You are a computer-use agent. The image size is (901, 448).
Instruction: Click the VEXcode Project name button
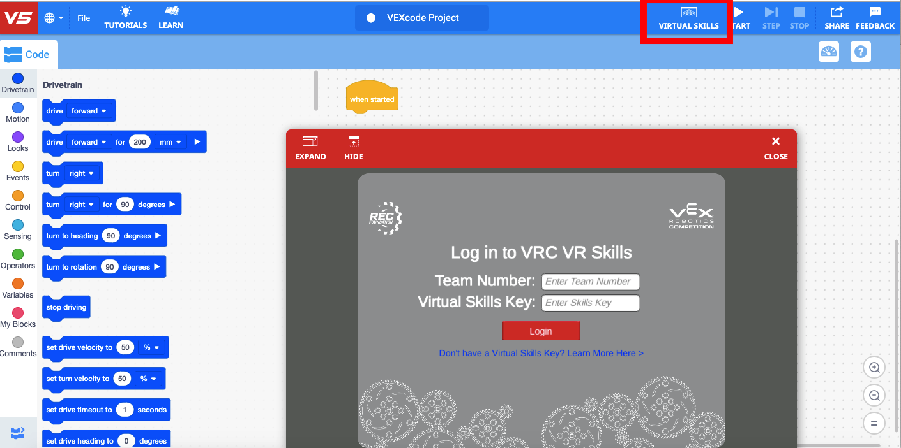[x=422, y=18]
